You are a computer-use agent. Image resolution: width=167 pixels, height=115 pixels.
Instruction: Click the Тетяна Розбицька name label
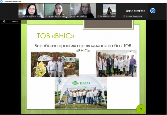tap(56, 16)
